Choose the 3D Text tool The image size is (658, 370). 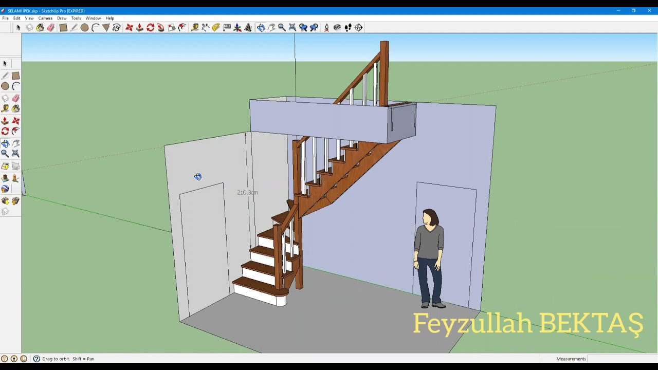[x=248, y=27]
